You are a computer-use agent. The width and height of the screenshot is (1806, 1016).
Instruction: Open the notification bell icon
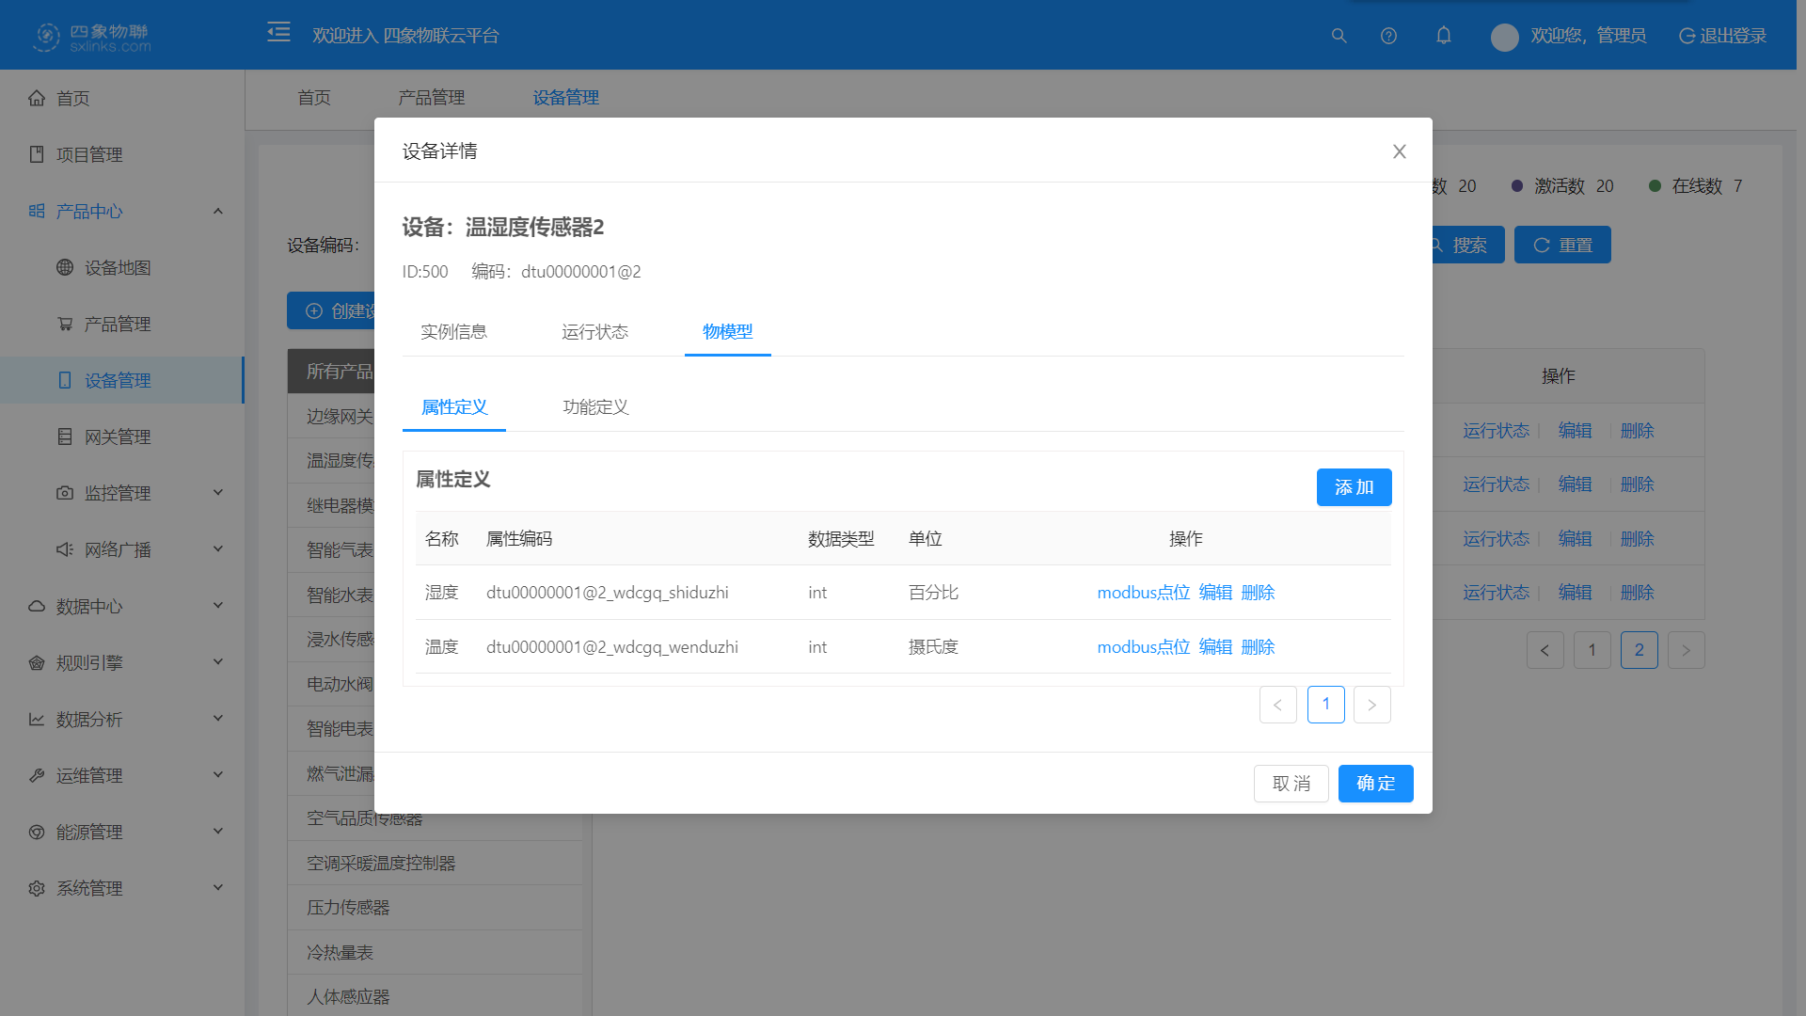click(x=1444, y=36)
